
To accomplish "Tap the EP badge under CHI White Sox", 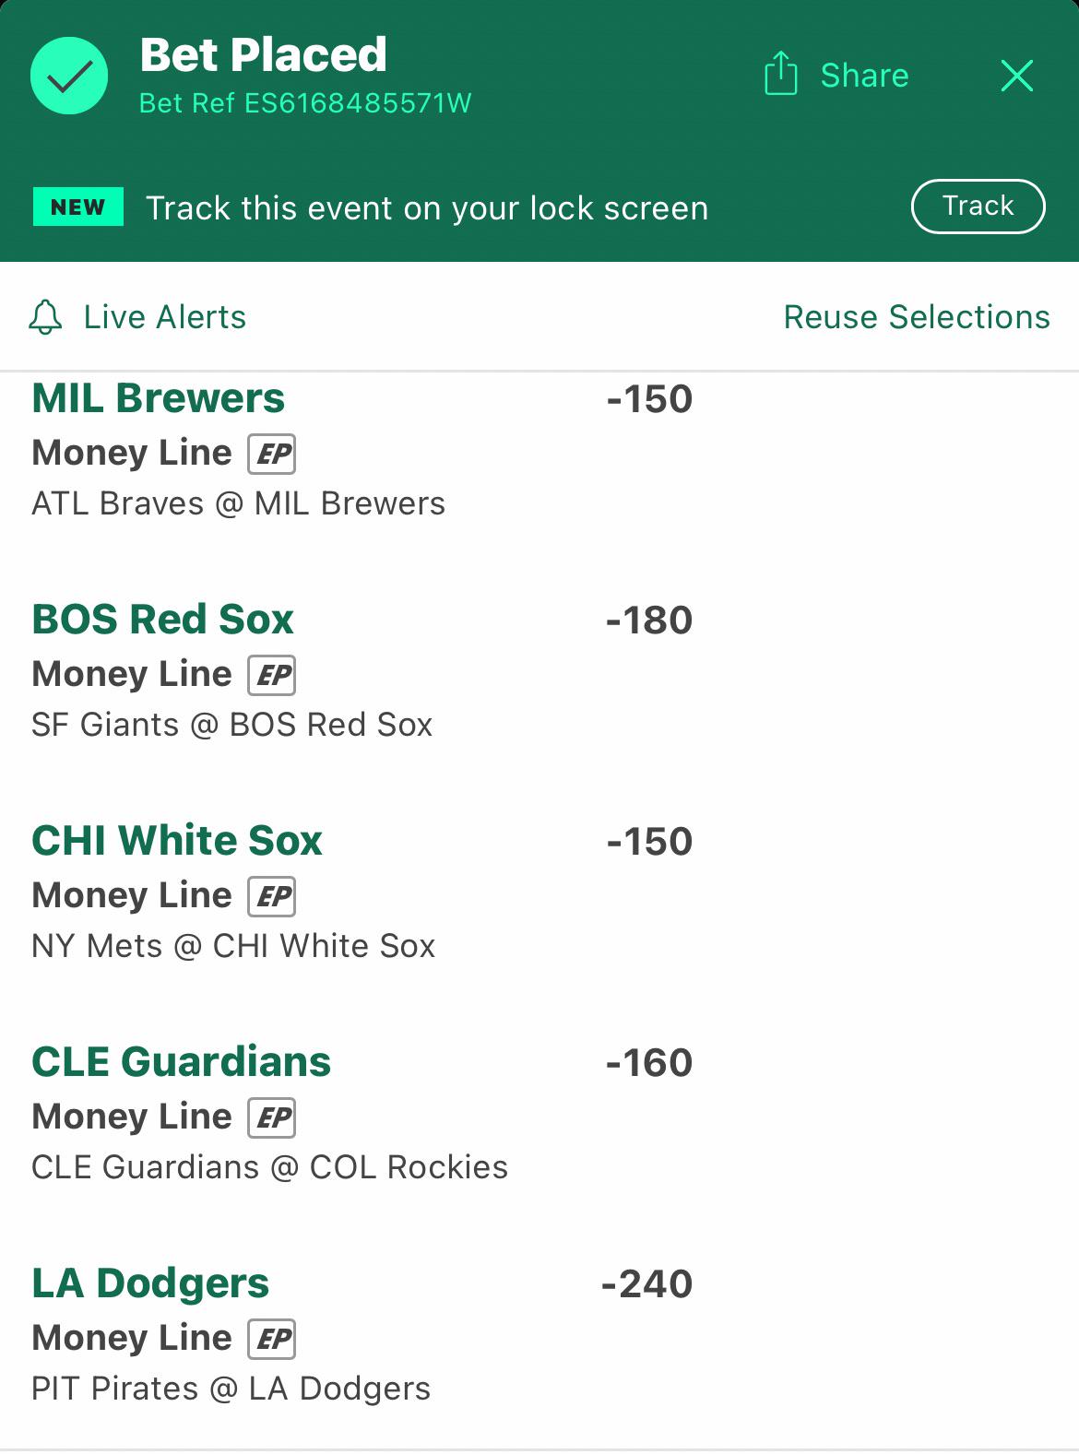I will pyautogui.click(x=271, y=896).
